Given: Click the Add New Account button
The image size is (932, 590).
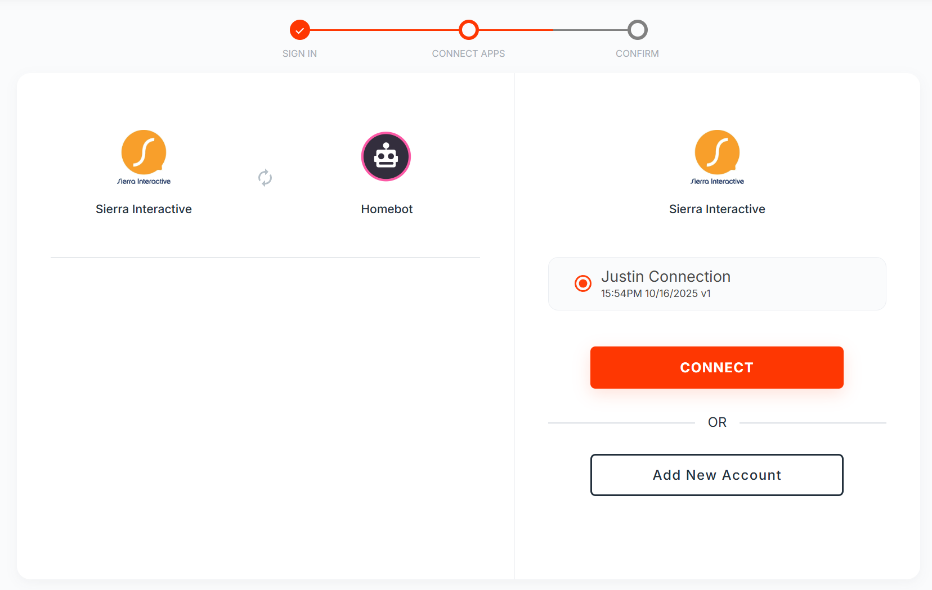Looking at the screenshot, I should (716, 475).
